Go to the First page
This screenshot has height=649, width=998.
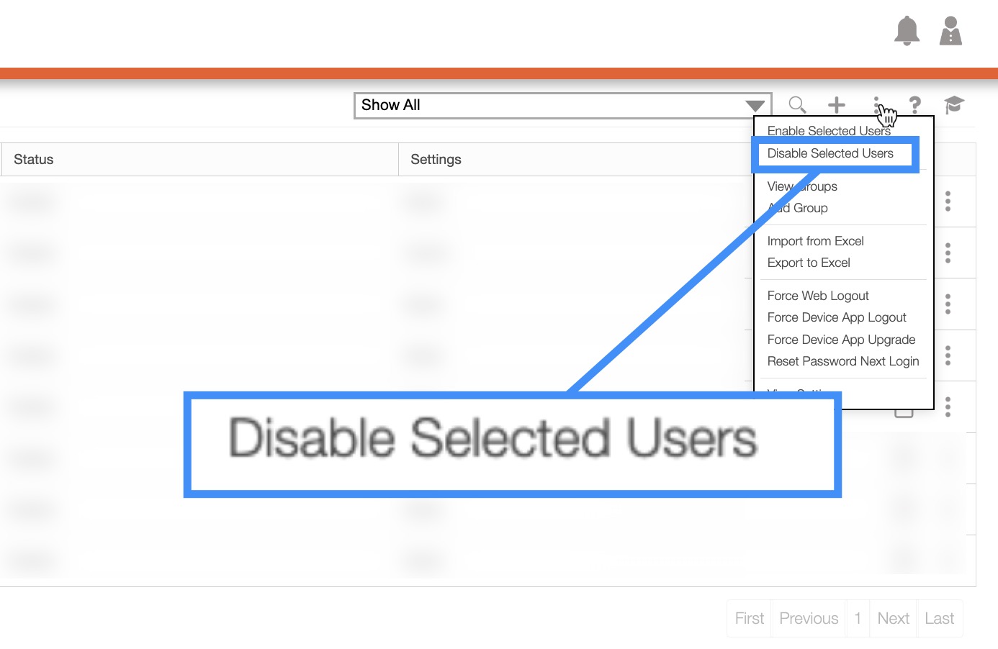click(x=749, y=619)
